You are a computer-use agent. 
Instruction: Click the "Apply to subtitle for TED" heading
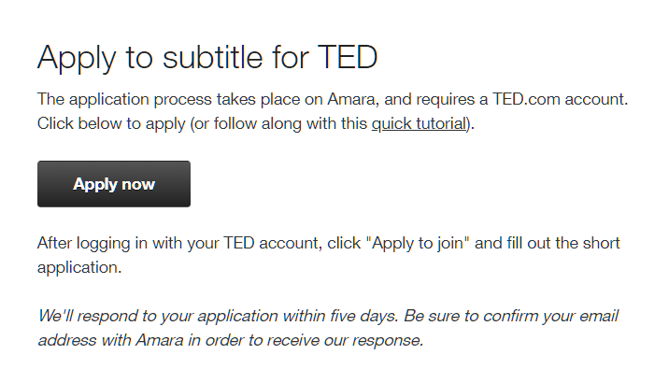click(207, 58)
